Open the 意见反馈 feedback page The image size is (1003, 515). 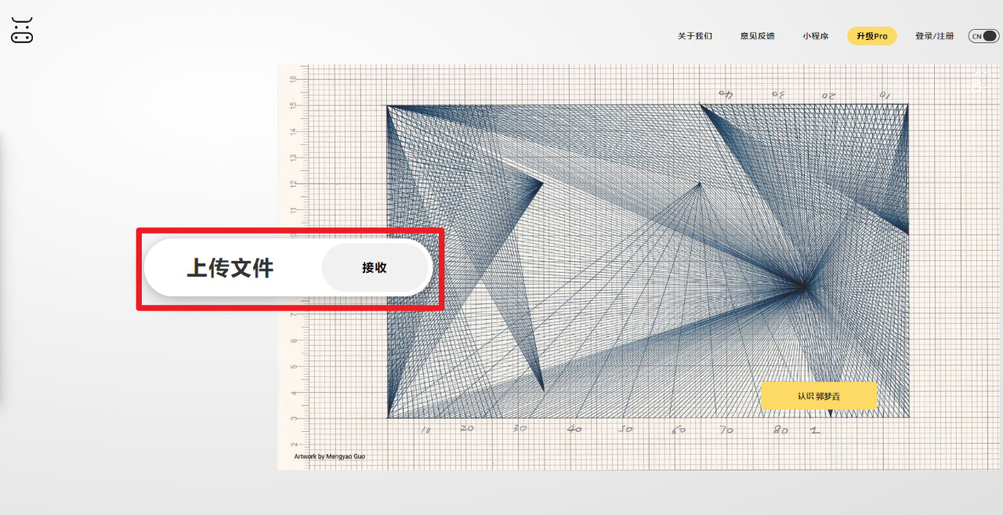(756, 35)
